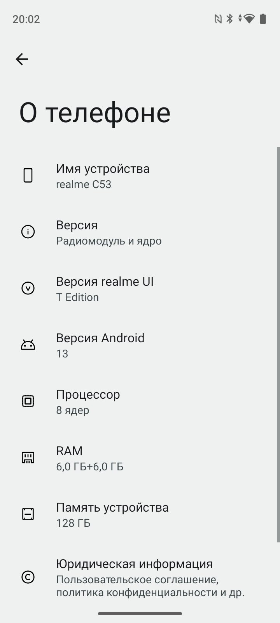Tap the Wi-Fi status icon
Image resolution: width=280 pixels, height=623 pixels.
(249, 19)
